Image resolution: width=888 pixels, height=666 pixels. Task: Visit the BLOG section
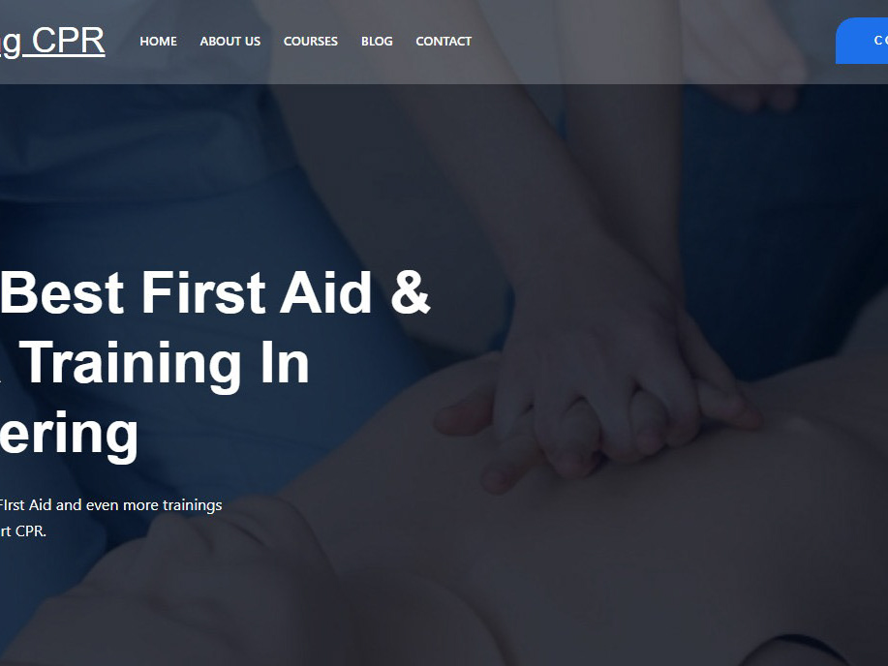coord(377,42)
